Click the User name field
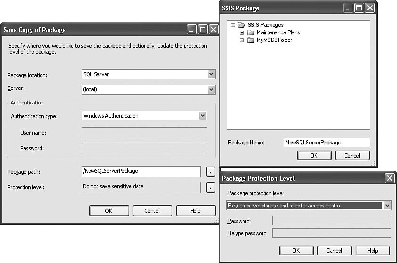397x263 pixels. coord(144,133)
